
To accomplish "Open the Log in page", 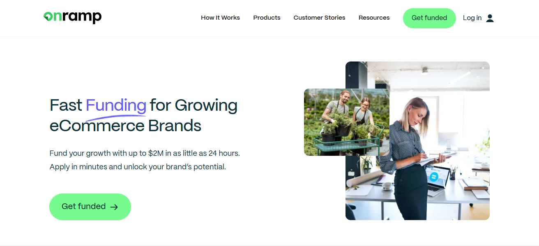I will (x=472, y=18).
